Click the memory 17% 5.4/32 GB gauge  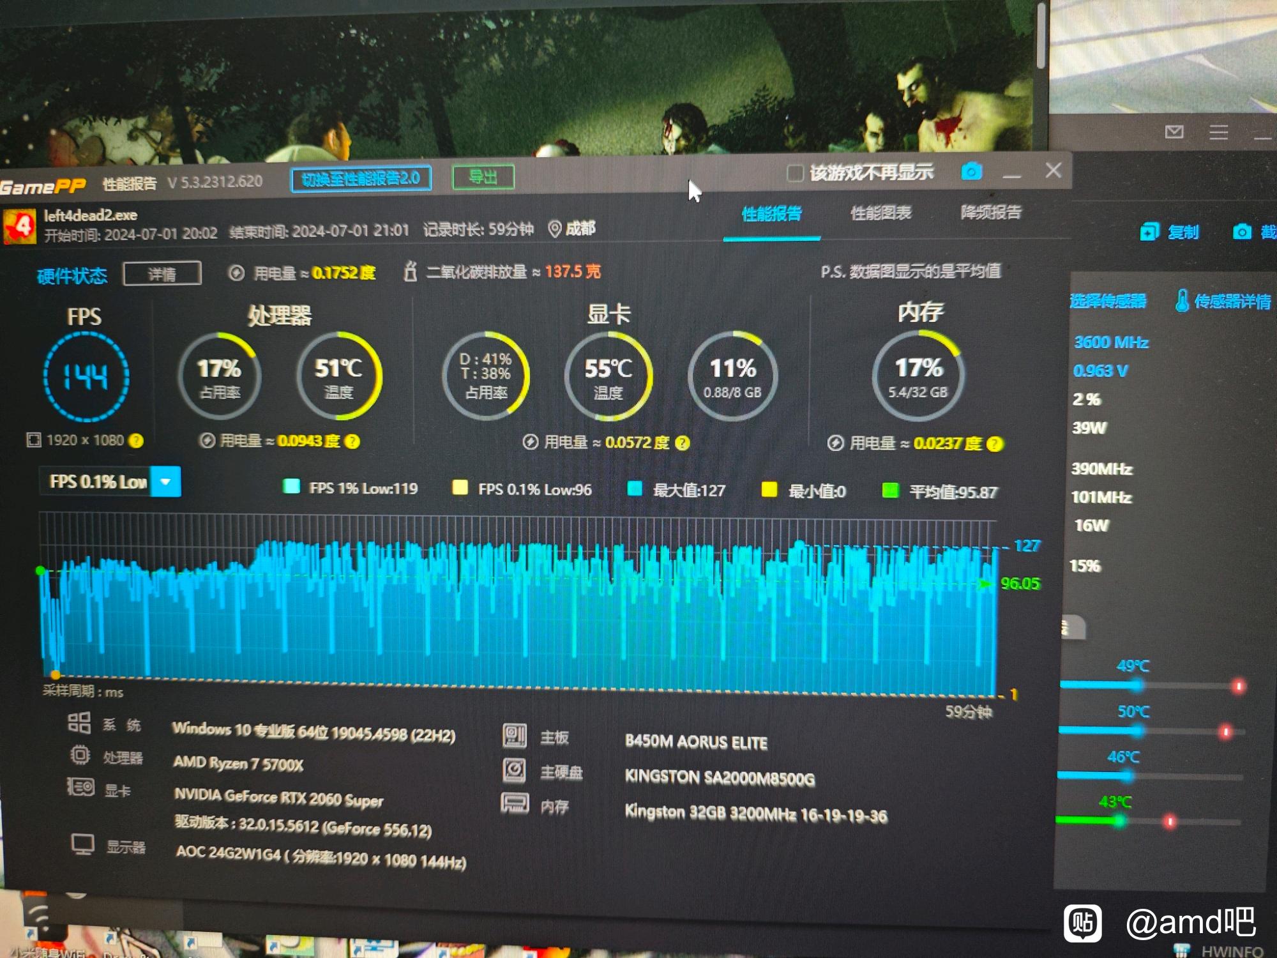point(918,377)
